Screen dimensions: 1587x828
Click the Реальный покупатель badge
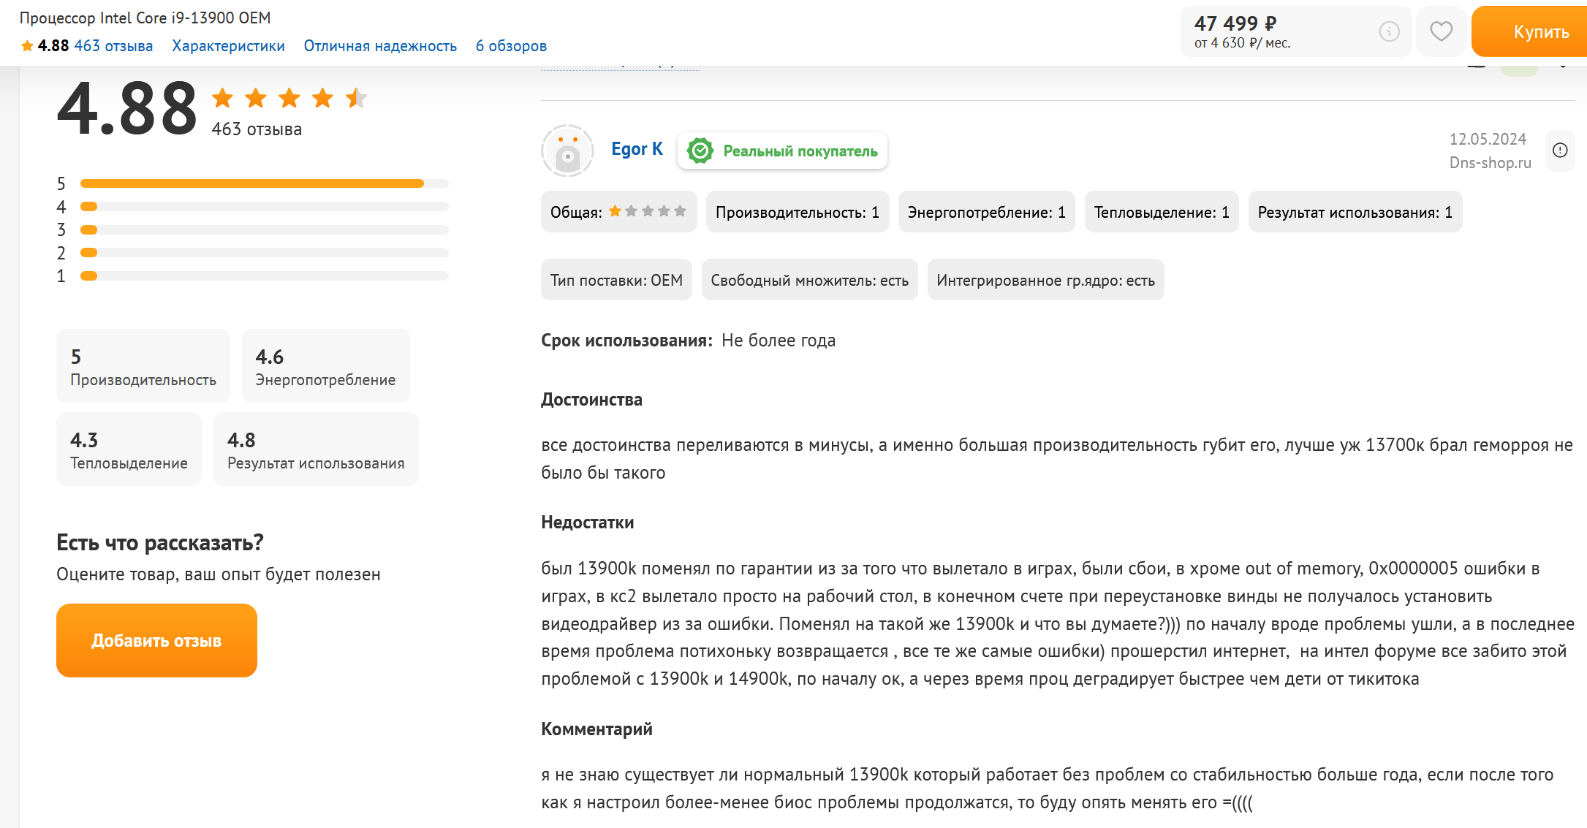click(x=782, y=151)
